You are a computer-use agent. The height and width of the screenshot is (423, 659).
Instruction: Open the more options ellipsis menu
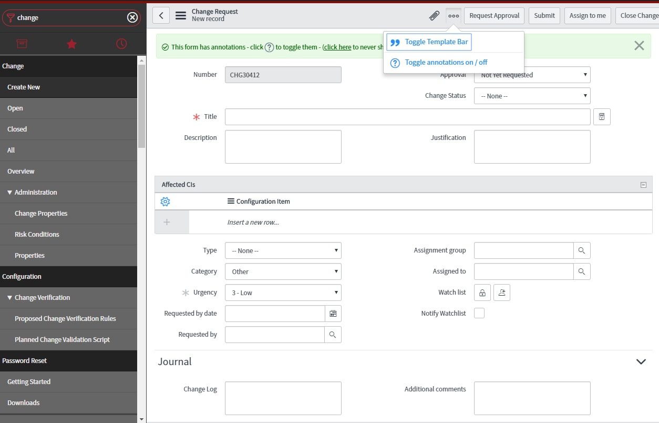click(x=453, y=15)
